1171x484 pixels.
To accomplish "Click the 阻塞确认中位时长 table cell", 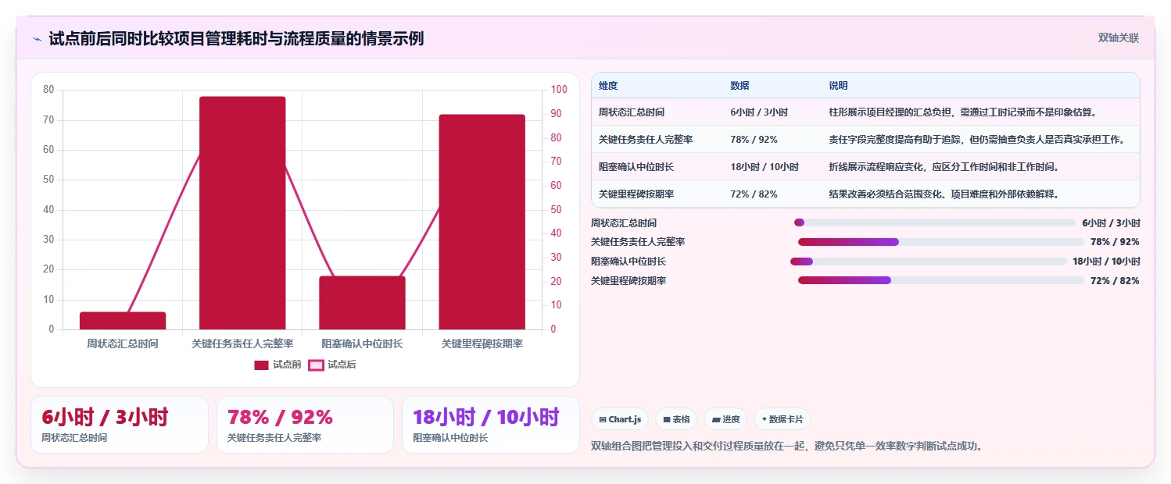I will (657, 166).
